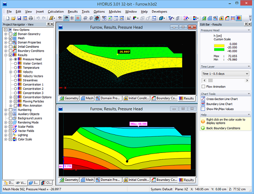Switch to Mesh tab in lower window
The width and height of the screenshot is (254, 194).
point(87,180)
